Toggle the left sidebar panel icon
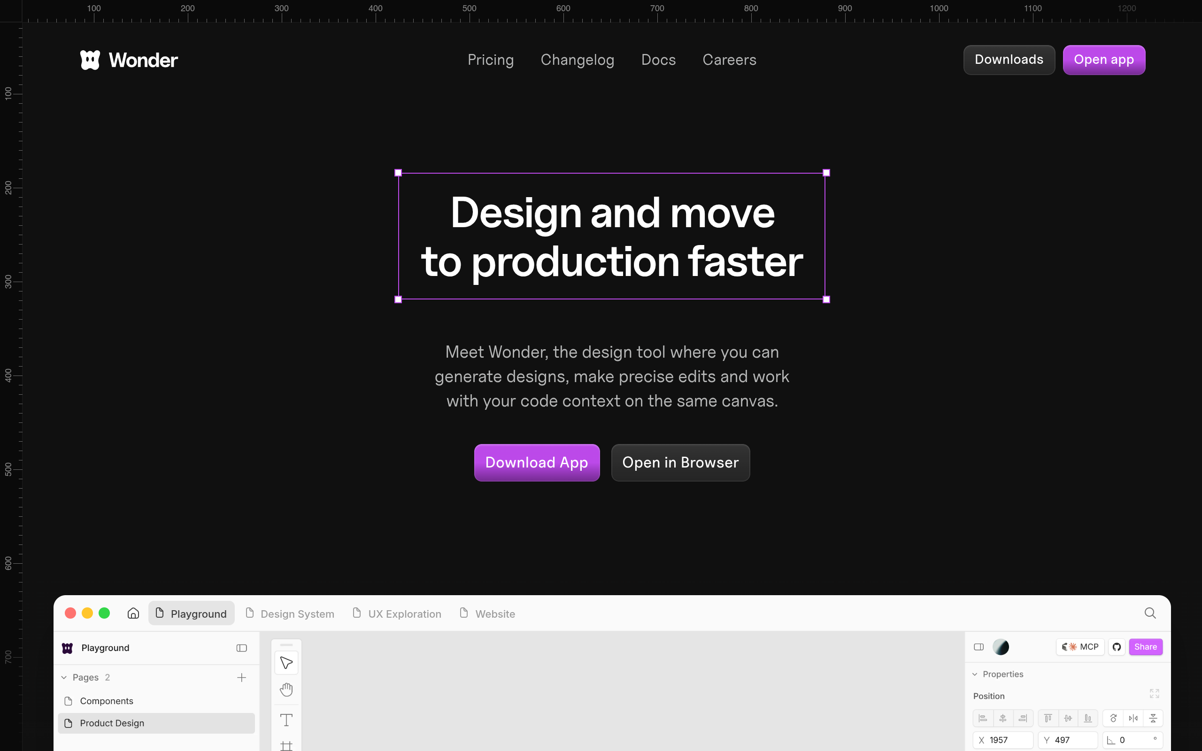 (x=241, y=648)
